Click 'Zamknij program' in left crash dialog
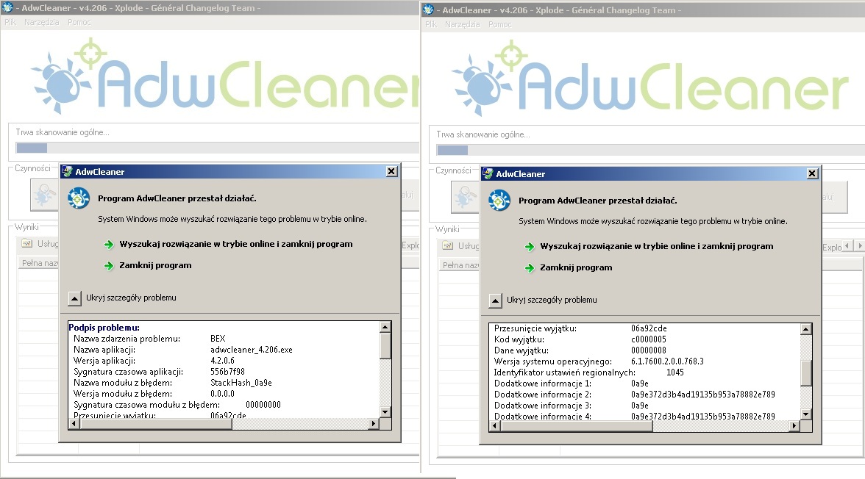 156,265
